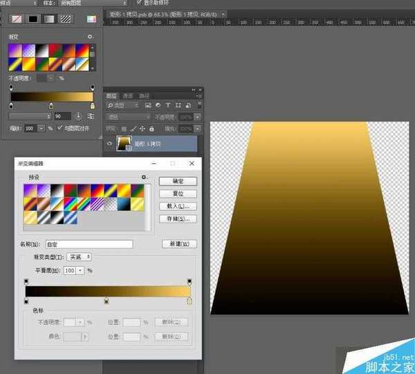The width and height of the screenshot is (415, 374).
Task: Open the color picker rainbow icon
Action: click(91, 19)
